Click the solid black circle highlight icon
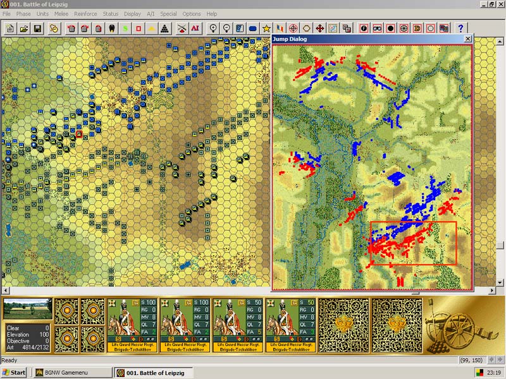Viewport: 506px width, 379px height. coord(390,28)
